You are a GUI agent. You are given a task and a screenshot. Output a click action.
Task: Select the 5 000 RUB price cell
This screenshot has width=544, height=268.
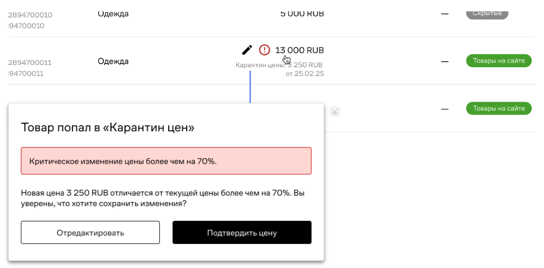(x=302, y=13)
